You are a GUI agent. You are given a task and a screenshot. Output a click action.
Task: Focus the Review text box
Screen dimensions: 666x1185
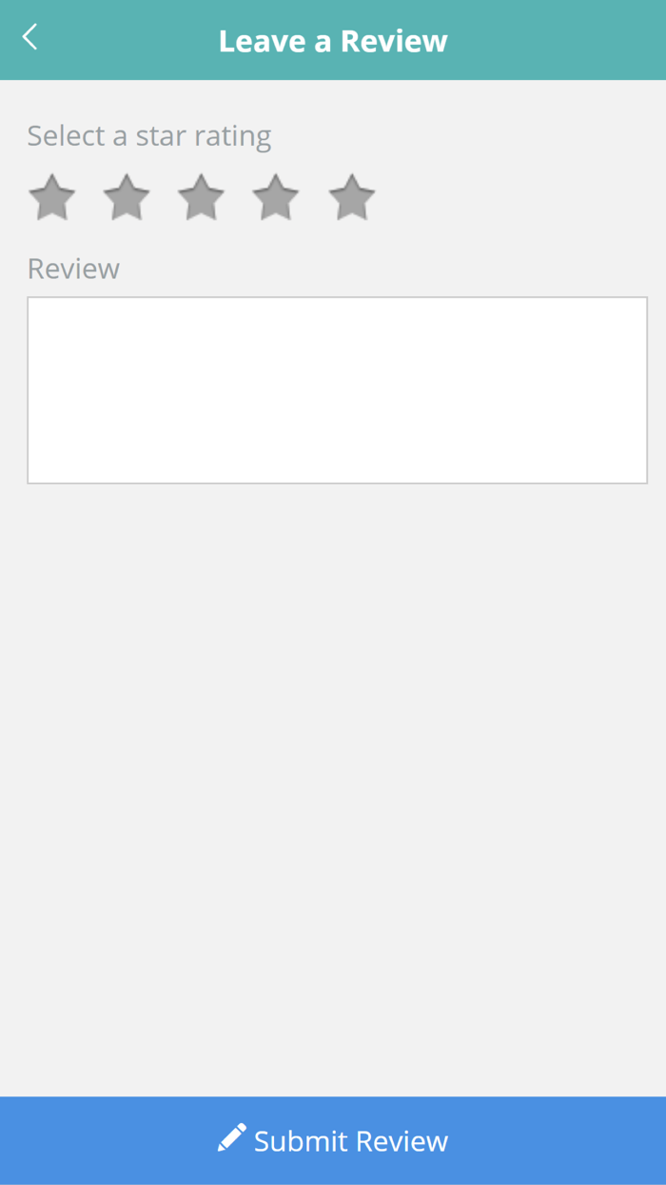pos(338,391)
